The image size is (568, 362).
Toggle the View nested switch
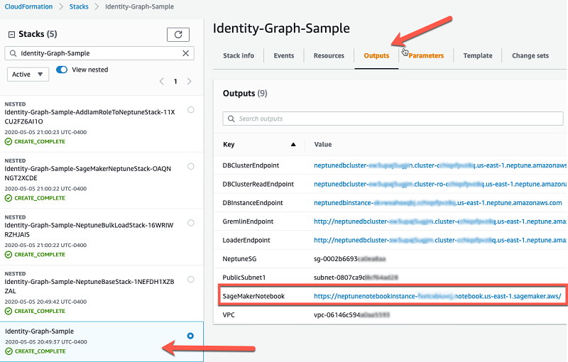(62, 70)
